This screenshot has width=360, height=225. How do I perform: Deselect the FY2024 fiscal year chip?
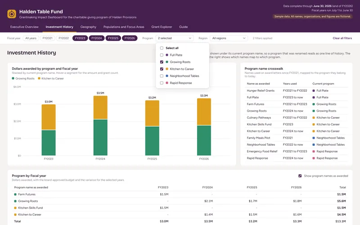(97, 38)
